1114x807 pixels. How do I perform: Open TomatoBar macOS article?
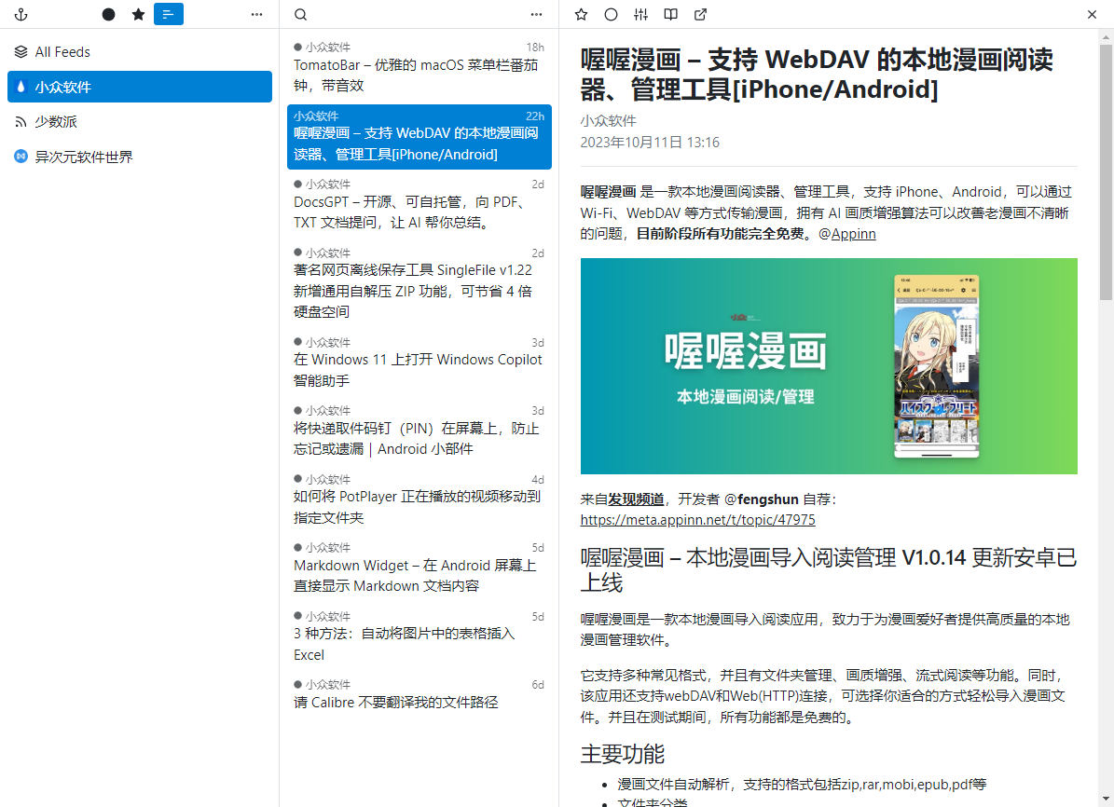(419, 67)
